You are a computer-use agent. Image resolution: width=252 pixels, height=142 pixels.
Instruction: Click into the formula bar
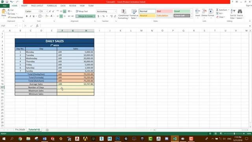coord(145,26)
